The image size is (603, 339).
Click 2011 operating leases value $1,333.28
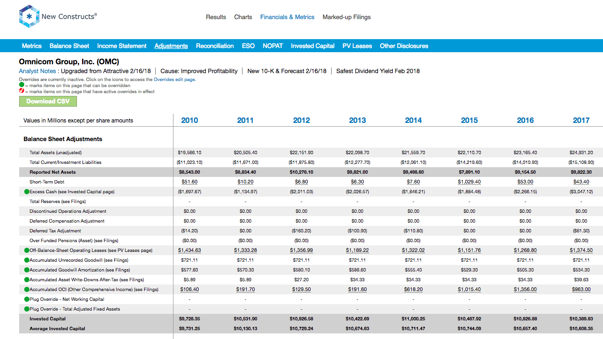tap(245, 251)
